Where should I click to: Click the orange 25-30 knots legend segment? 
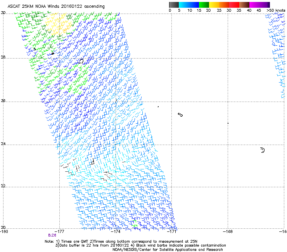tap(224, 5)
